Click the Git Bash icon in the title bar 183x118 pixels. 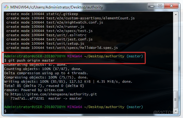pyautogui.click(x=6, y=7)
